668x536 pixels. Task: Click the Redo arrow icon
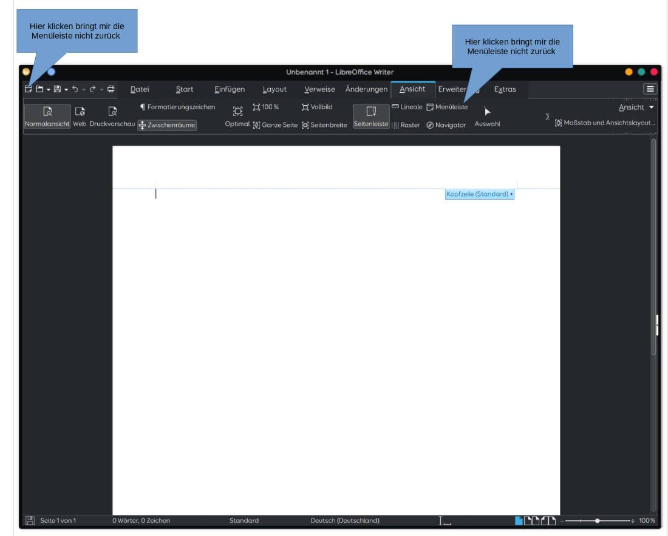(x=92, y=89)
